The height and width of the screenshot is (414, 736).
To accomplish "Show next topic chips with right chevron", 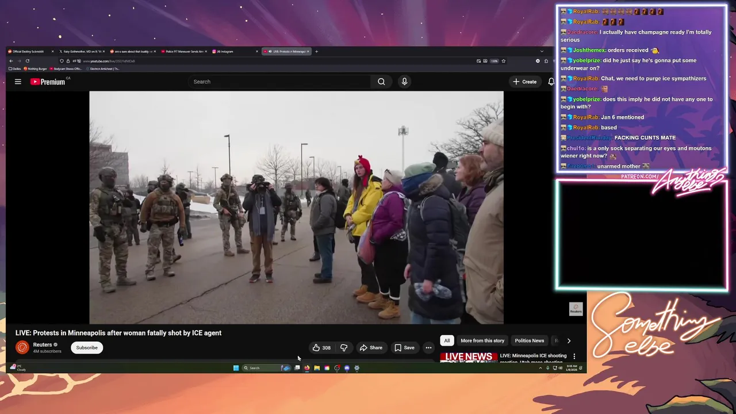I will click(x=569, y=340).
